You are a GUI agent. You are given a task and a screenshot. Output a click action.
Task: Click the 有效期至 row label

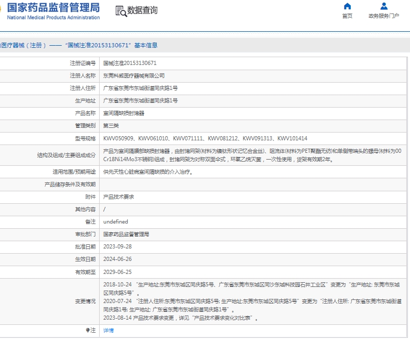tap(85, 272)
